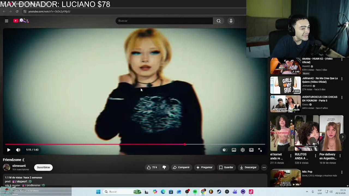349x196 pixels.
Task: Open the AVENTUROSCUS CON CHICAS thumbnail
Action: click(285, 104)
